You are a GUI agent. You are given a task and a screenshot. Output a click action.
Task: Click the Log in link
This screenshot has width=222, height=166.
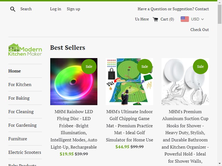click(x=56, y=9)
